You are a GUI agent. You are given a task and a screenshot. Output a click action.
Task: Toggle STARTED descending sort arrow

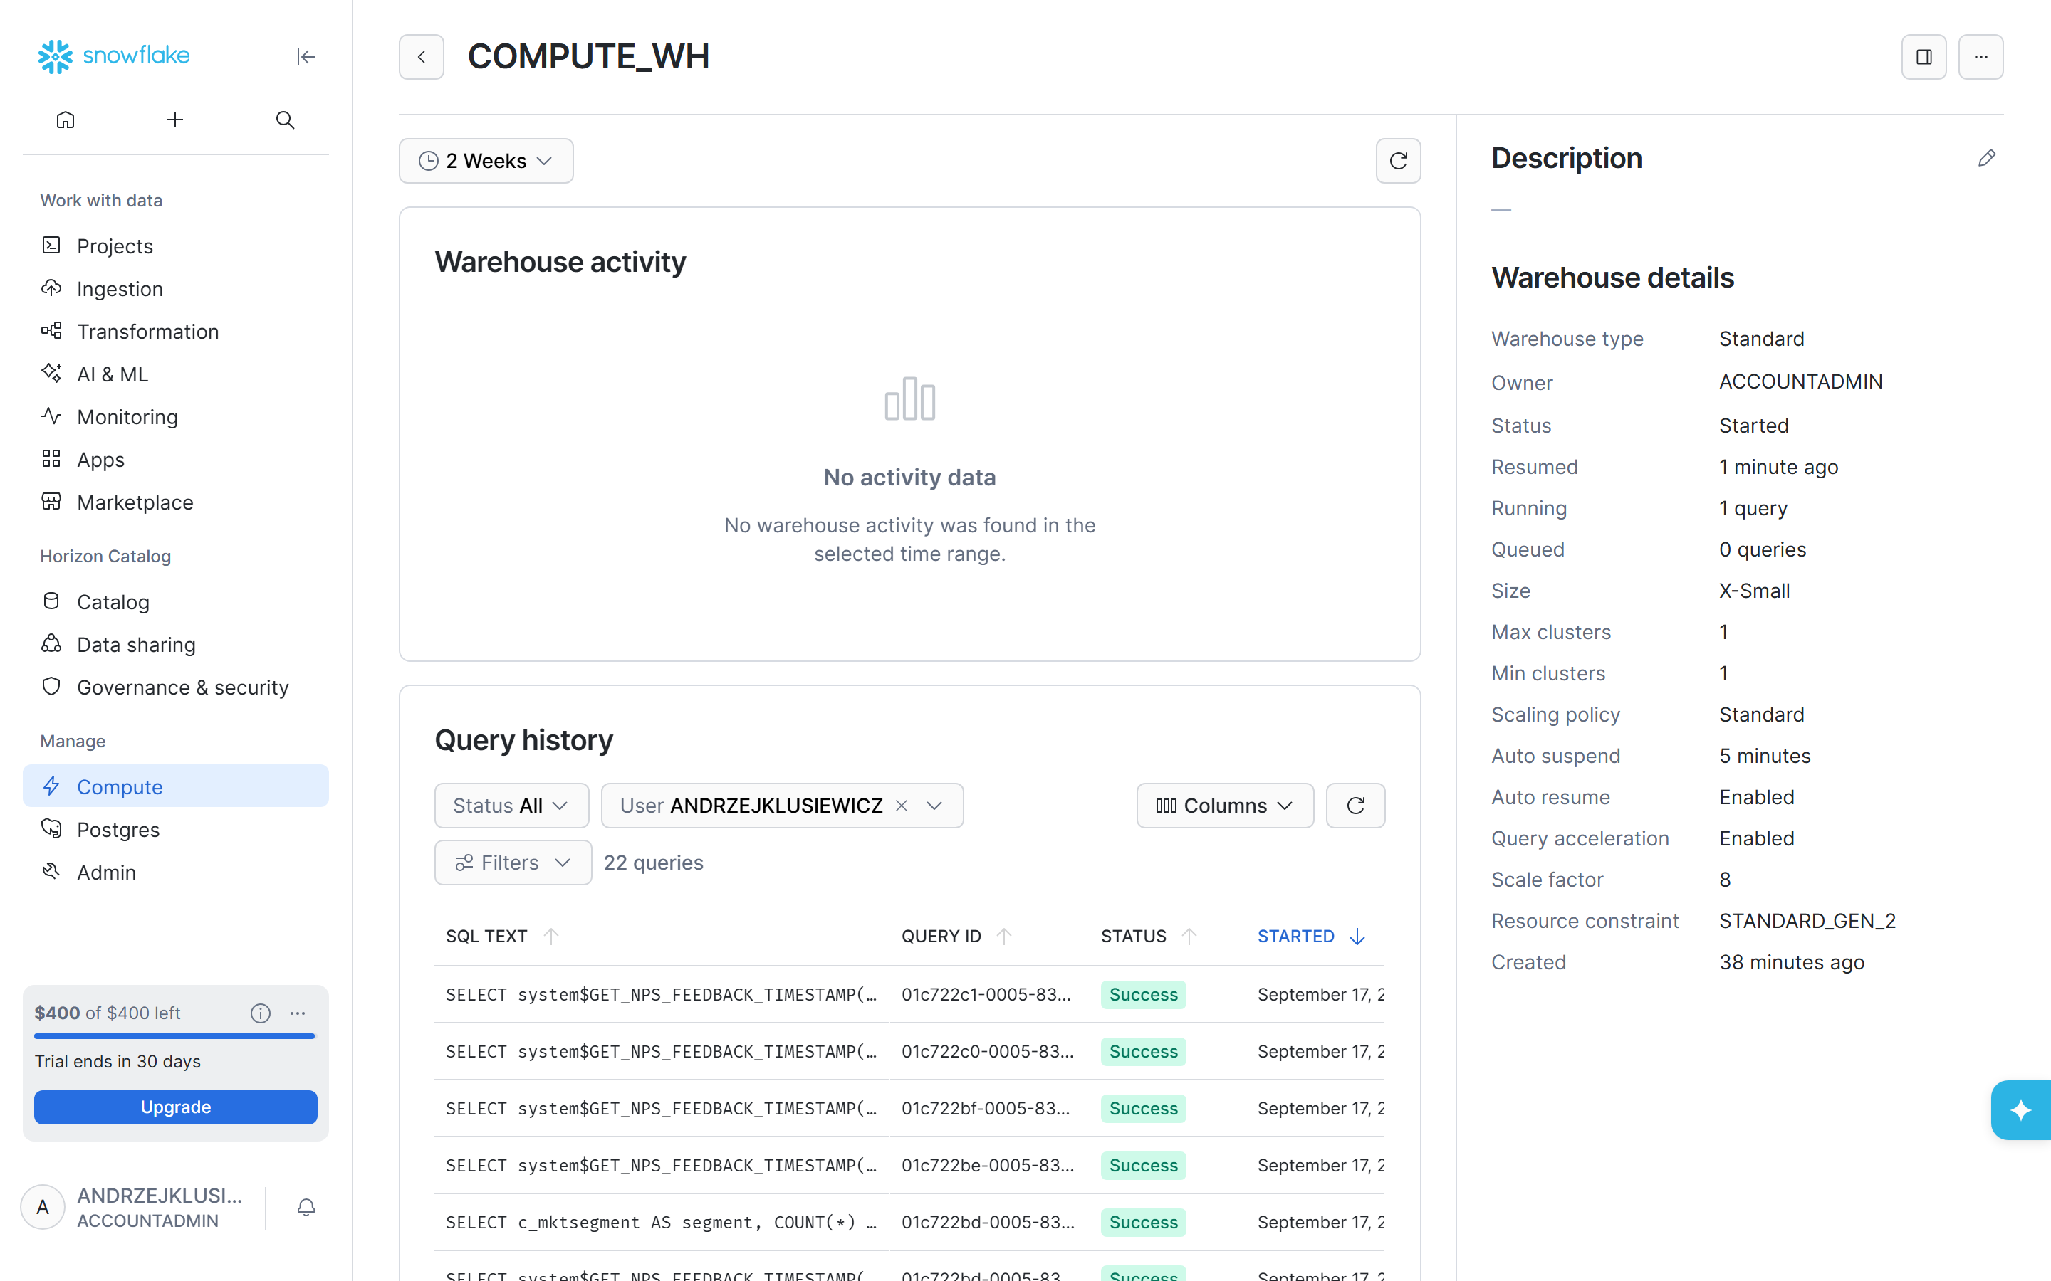point(1357,936)
